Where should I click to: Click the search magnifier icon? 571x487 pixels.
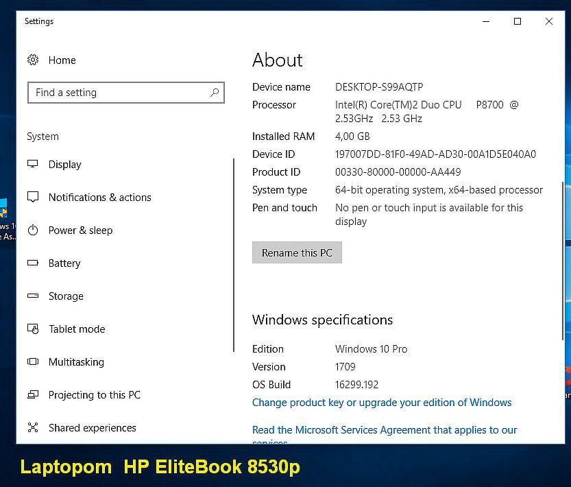click(215, 93)
